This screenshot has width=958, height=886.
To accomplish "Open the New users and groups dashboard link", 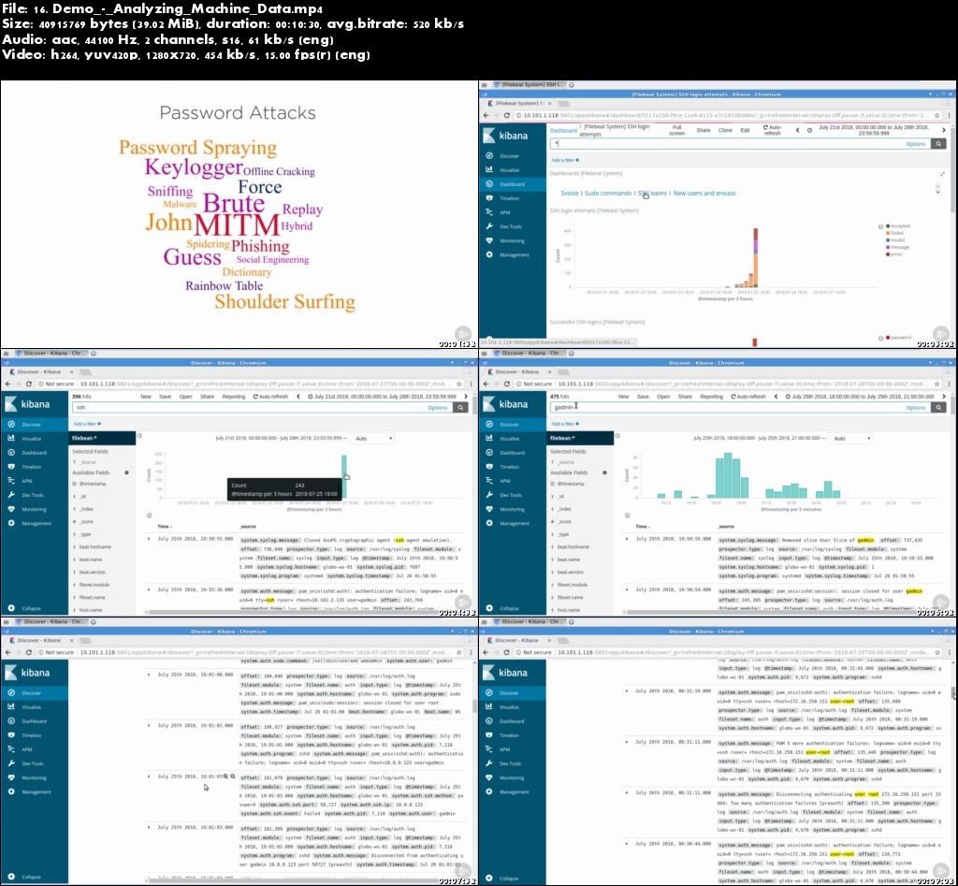I will click(x=704, y=193).
